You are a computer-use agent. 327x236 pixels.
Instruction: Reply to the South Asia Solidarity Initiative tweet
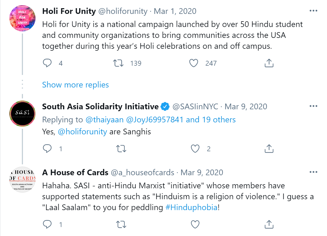[x=47, y=149]
